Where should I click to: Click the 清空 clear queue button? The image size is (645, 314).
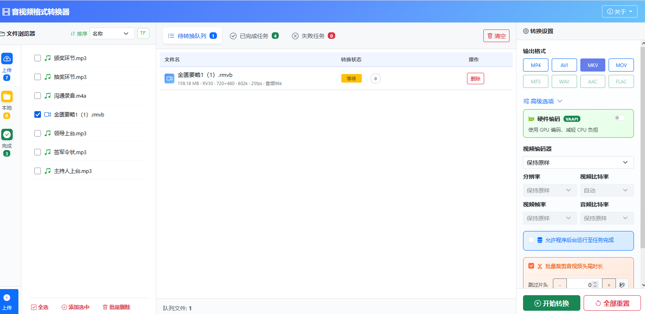[496, 36]
